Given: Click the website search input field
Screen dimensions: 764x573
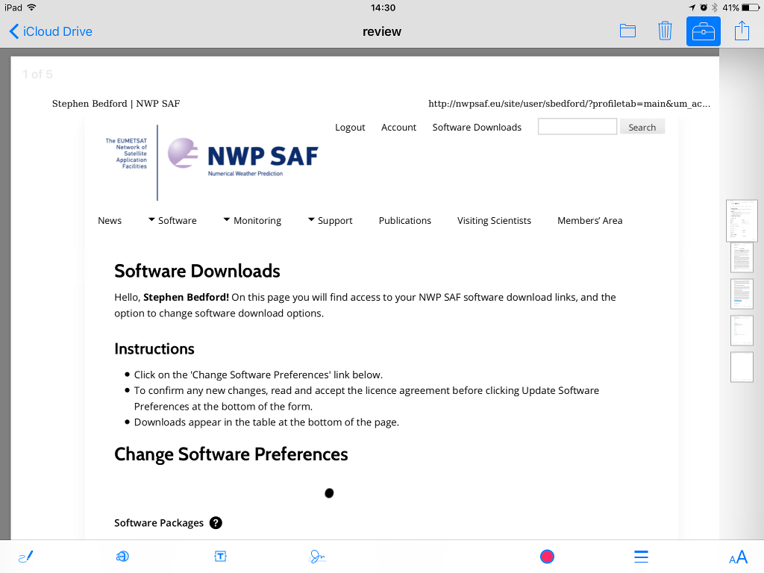Looking at the screenshot, I should point(577,127).
